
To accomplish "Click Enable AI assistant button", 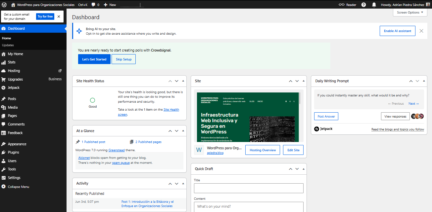I will coord(397,31).
